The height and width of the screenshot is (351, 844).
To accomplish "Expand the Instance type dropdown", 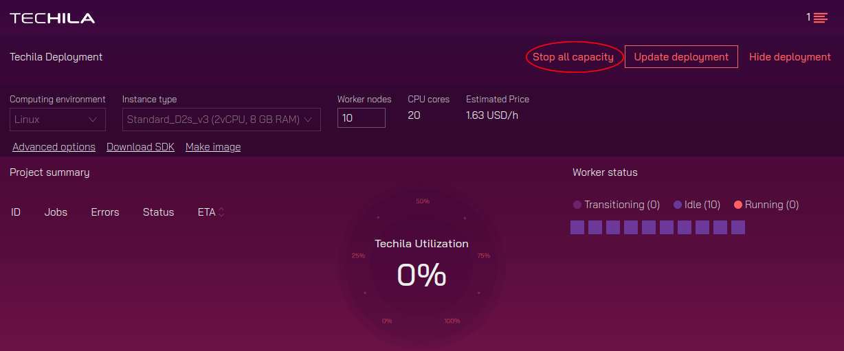I will (x=221, y=120).
